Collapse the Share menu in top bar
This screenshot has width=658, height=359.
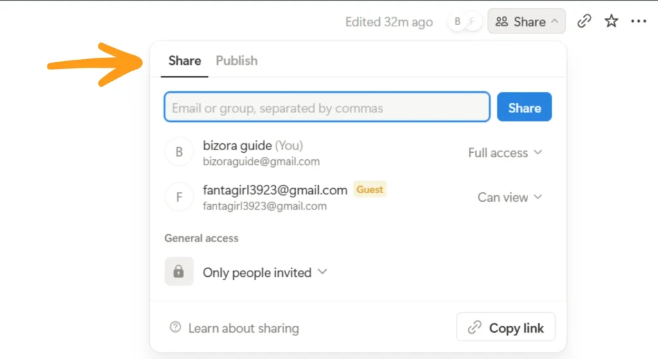[x=526, y=21]
